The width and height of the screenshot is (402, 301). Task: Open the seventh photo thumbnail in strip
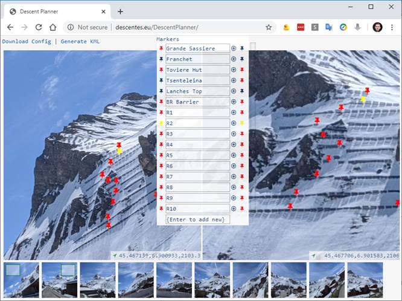[250, 280]
